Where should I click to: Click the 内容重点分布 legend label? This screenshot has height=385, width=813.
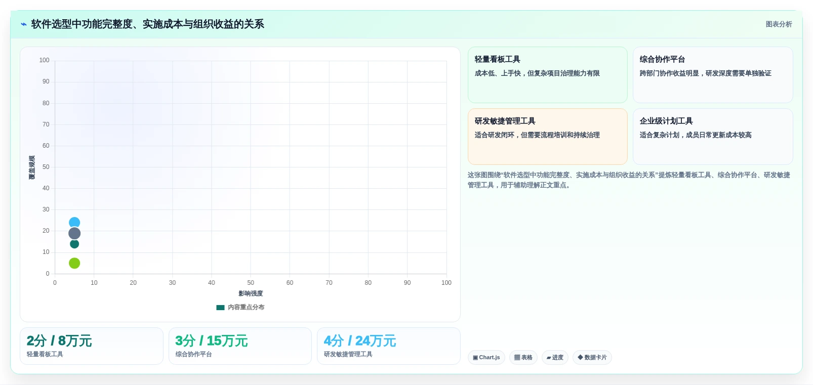(x=246, y=307)
